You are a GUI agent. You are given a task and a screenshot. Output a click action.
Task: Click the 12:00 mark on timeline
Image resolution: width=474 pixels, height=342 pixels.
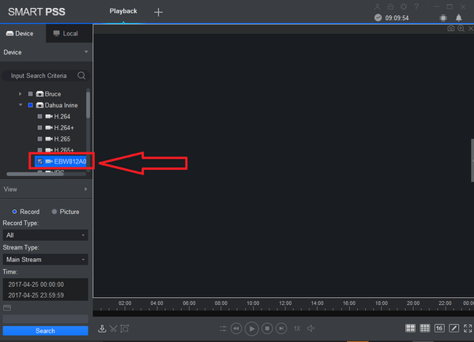click(285, 303)
